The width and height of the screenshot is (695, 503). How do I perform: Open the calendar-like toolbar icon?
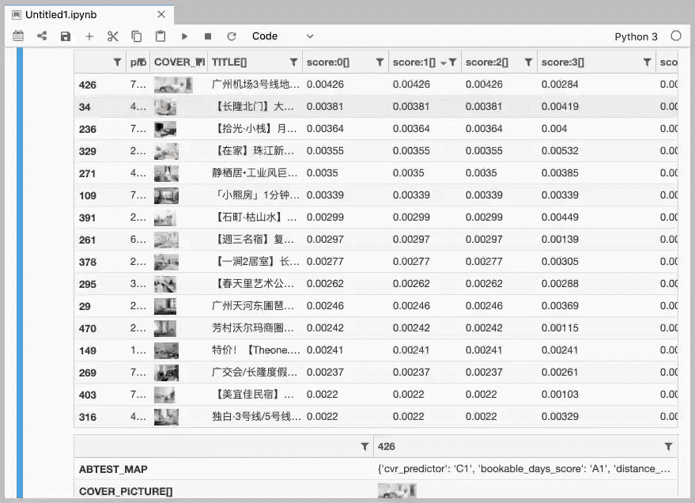click(x=18, y=36)
